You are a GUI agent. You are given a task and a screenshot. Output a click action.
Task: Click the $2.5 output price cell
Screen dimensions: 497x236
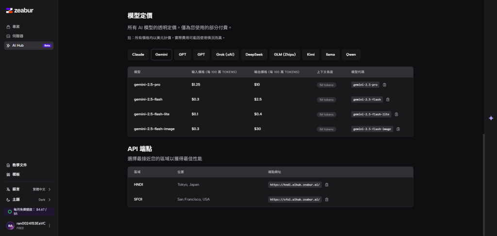point(258,99)
